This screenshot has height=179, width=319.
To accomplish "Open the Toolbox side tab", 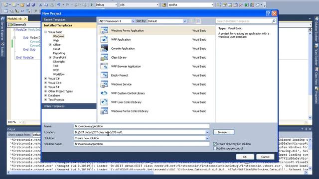I will [x=2, y=49].
